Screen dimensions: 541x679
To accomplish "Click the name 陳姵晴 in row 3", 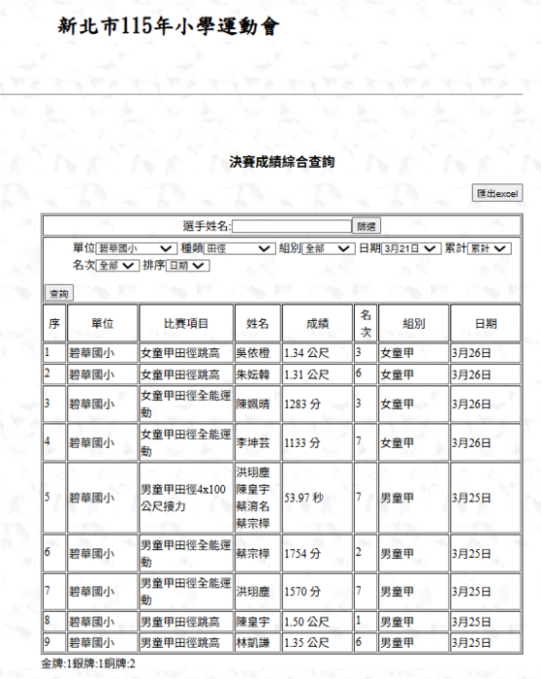I will 253,404.
